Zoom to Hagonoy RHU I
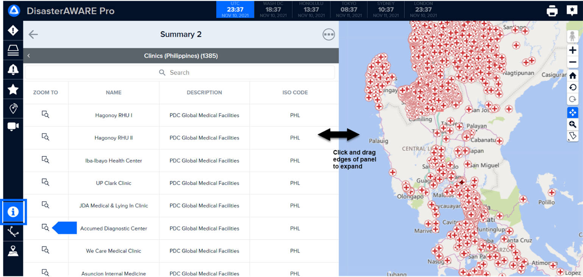Screen dimensions: 583x277 (45, 115)
